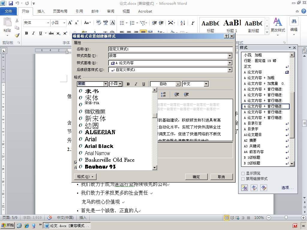Click the Format Painter brush icon
307x230 pixels.
click(x=17, y=35)
